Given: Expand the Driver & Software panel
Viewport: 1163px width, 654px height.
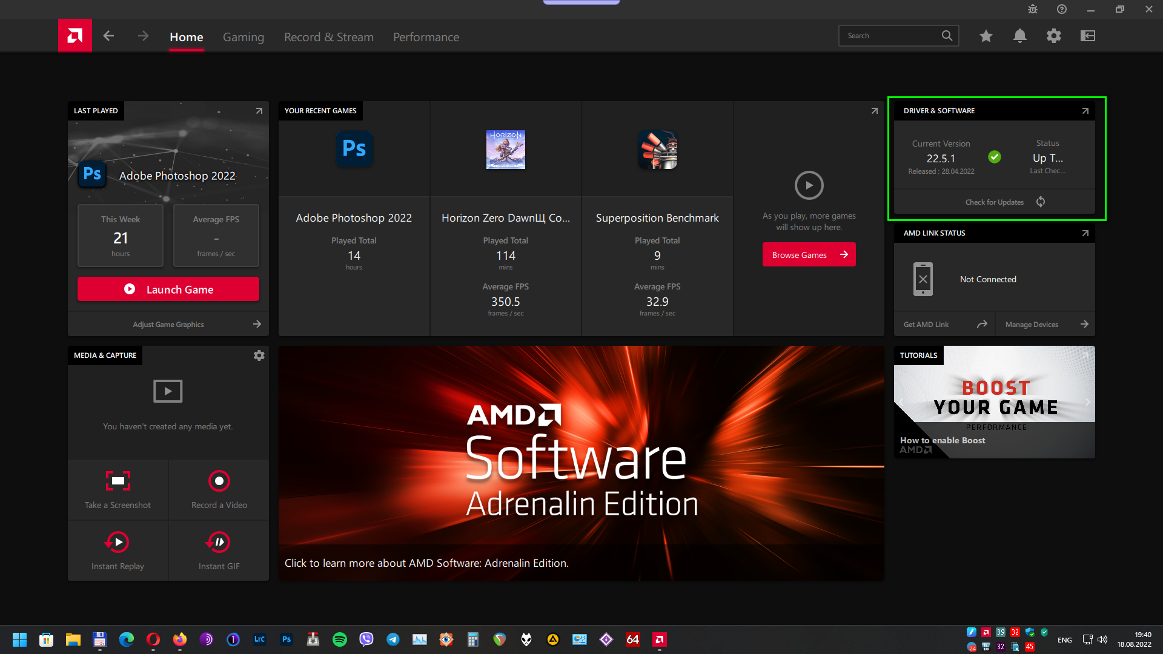Looking at the screenshot, I should tap(1085, 111).
